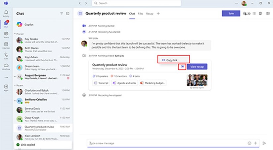Click Will Little's avatar in the conversation

point(84,44)
